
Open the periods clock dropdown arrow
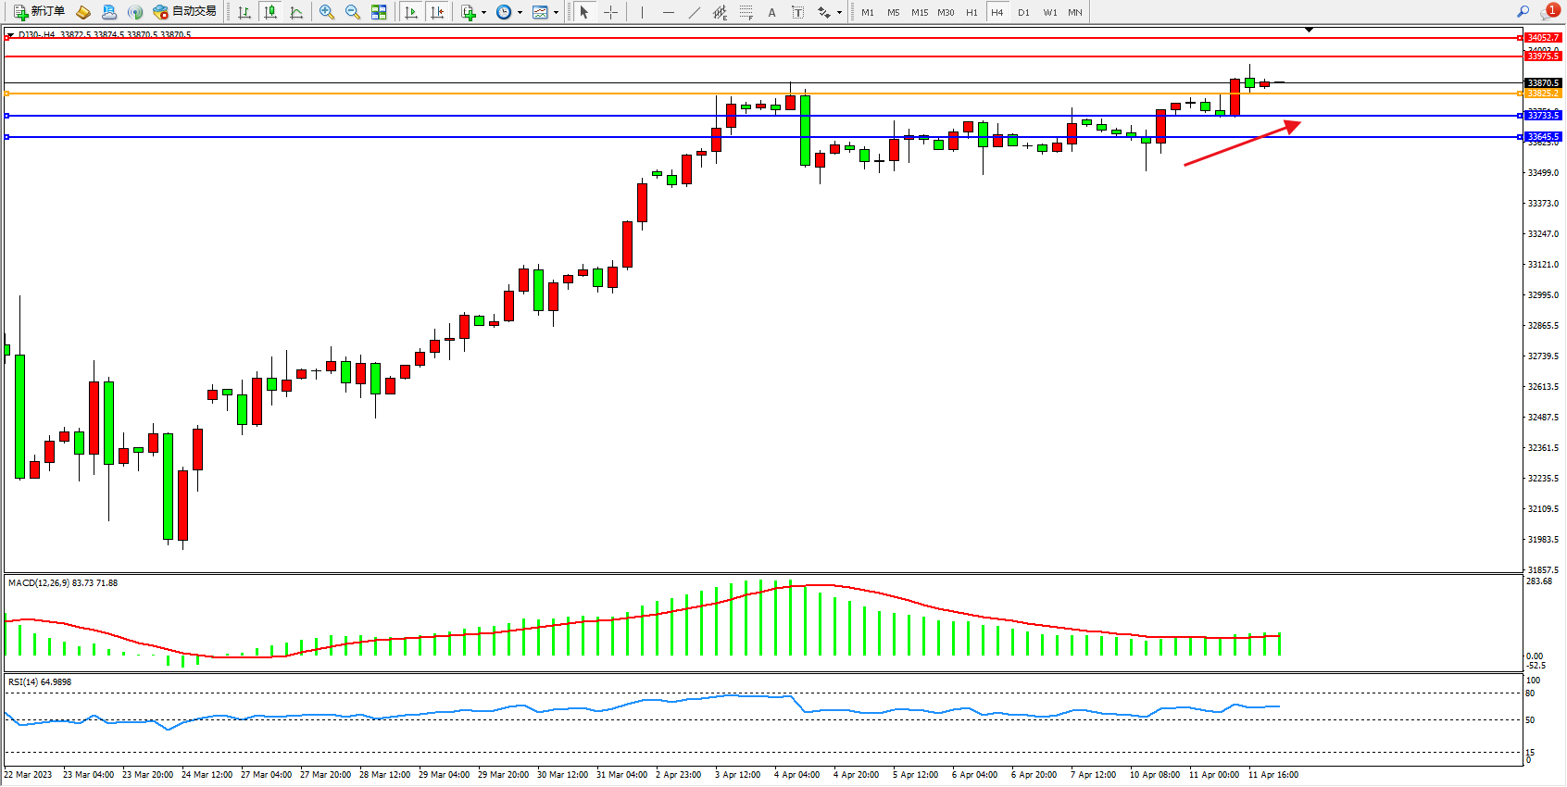click(520, 13)
